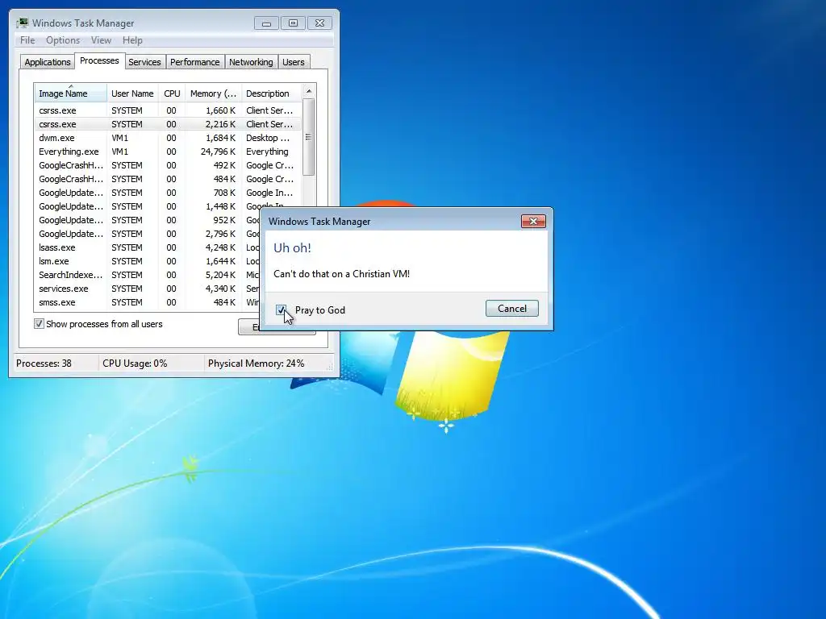Select the services.exe process
Image resolution: width=826 pixels, height=619 pixels.
tap(148, 289)
